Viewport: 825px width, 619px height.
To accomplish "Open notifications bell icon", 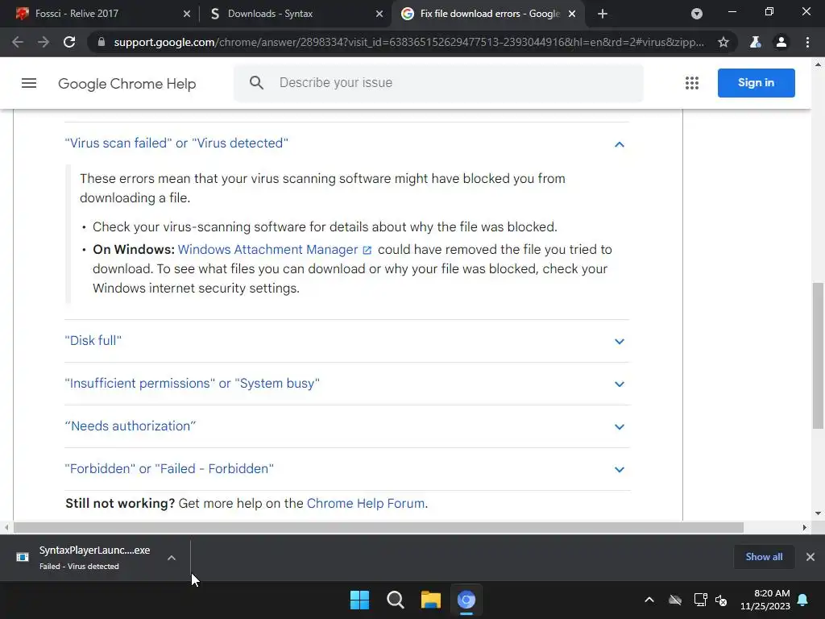I will (x=803, y=600).
